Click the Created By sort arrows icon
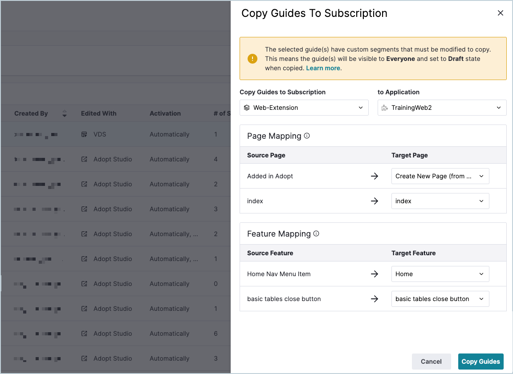The width and height of the screenshot is (513, 374). coord(65,113)
